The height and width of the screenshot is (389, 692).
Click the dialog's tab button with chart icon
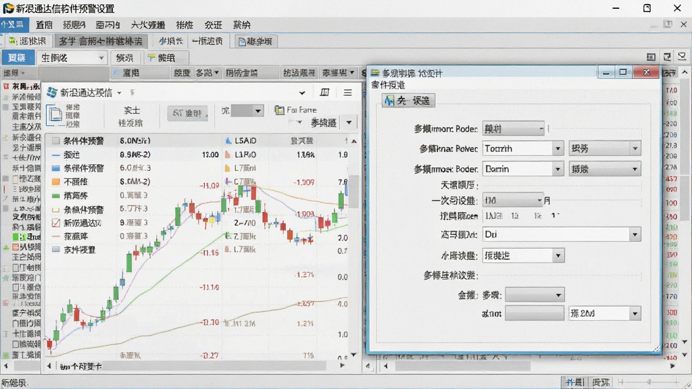click(x=409, y=101)
